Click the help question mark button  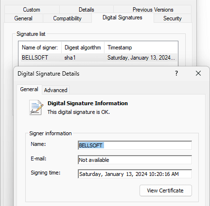point(176,73)
